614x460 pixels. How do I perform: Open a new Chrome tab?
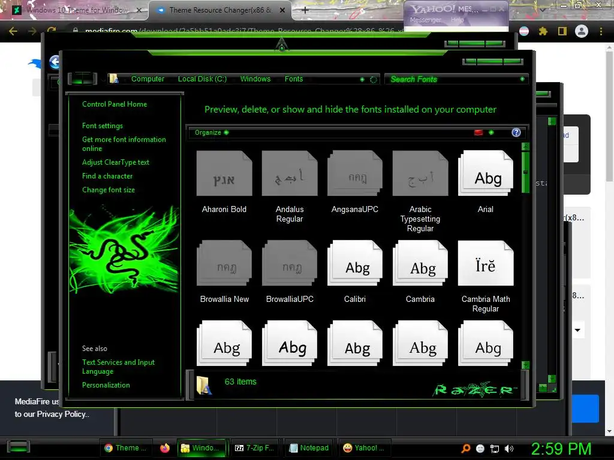305,10
